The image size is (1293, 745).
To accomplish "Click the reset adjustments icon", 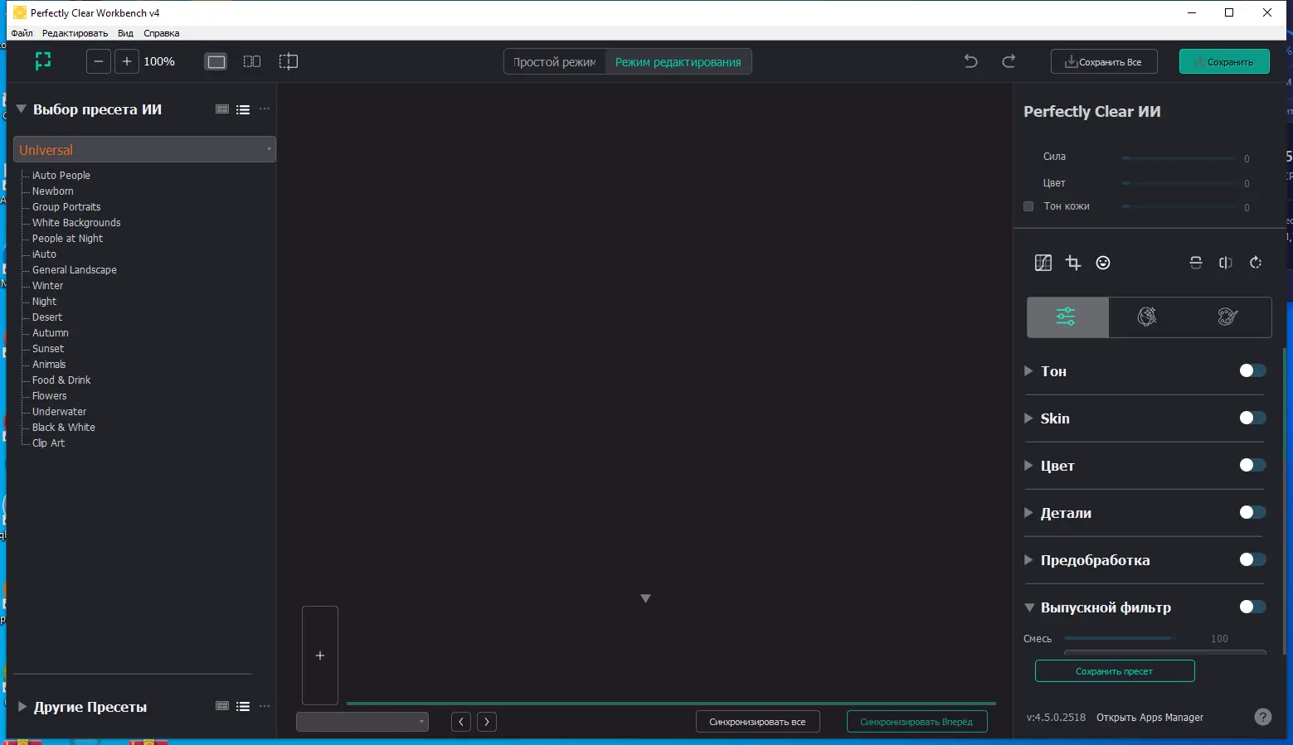I will 1255,263.
